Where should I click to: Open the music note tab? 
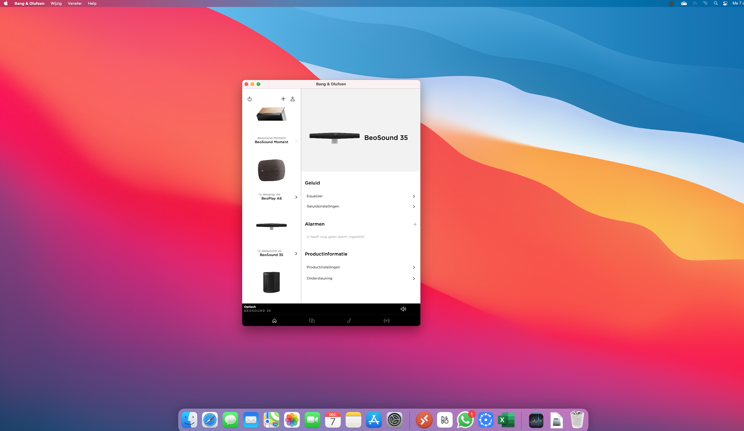click(349, 321)
